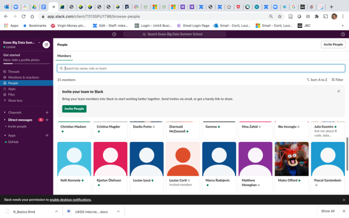Open R_Basics.Rmd download options chevron
The width and height of the screenshot is (349, 218).
pyautogui.click(x=56, y=212)
